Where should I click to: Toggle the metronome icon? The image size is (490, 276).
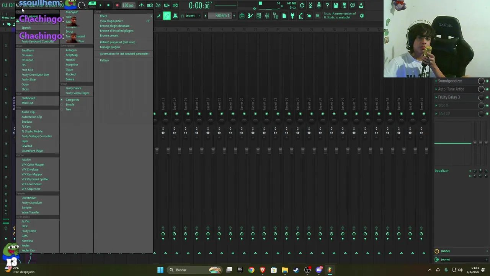[x=142, y=5]
